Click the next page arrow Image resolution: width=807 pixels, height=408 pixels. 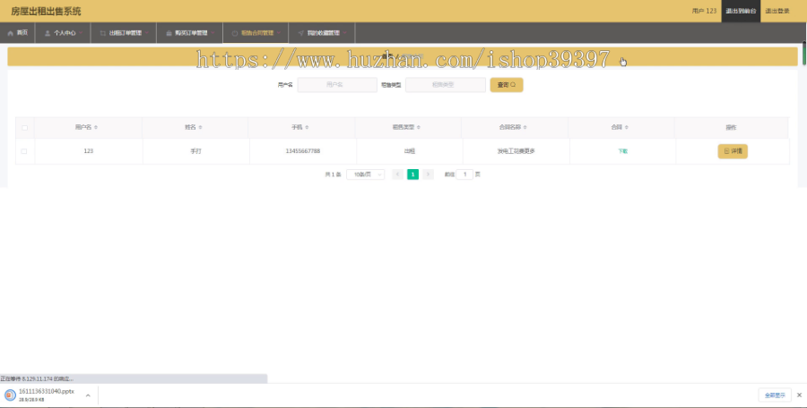coord(429,174)
